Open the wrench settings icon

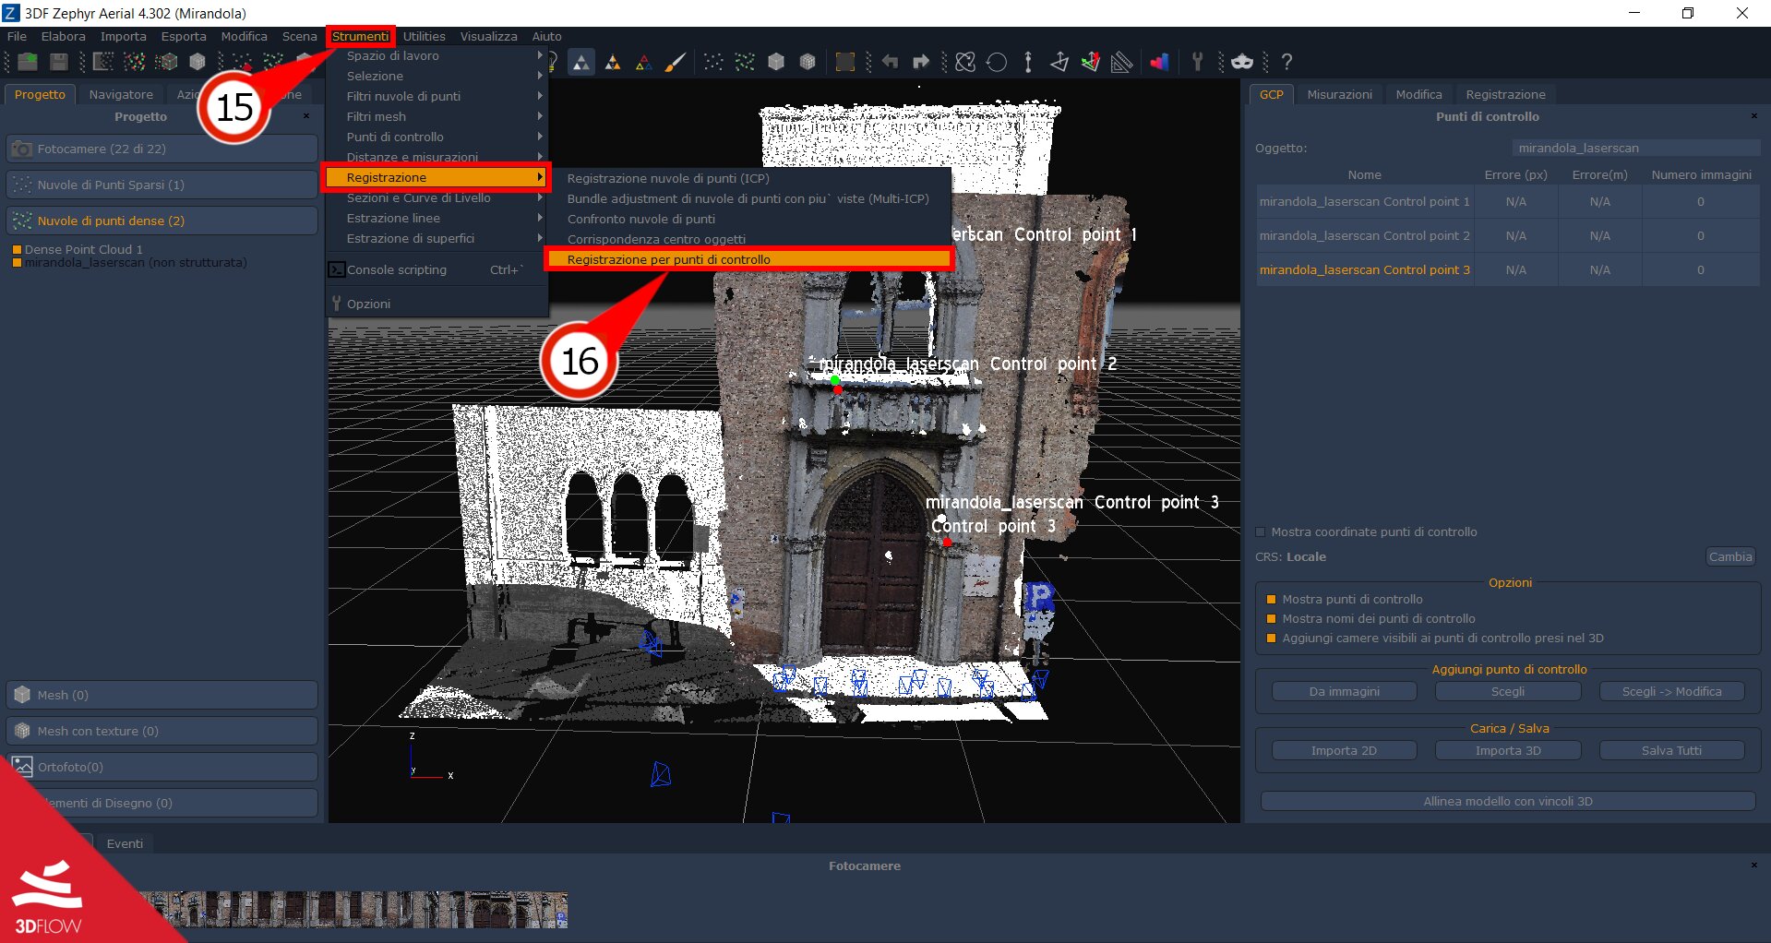click(1198, 62)
